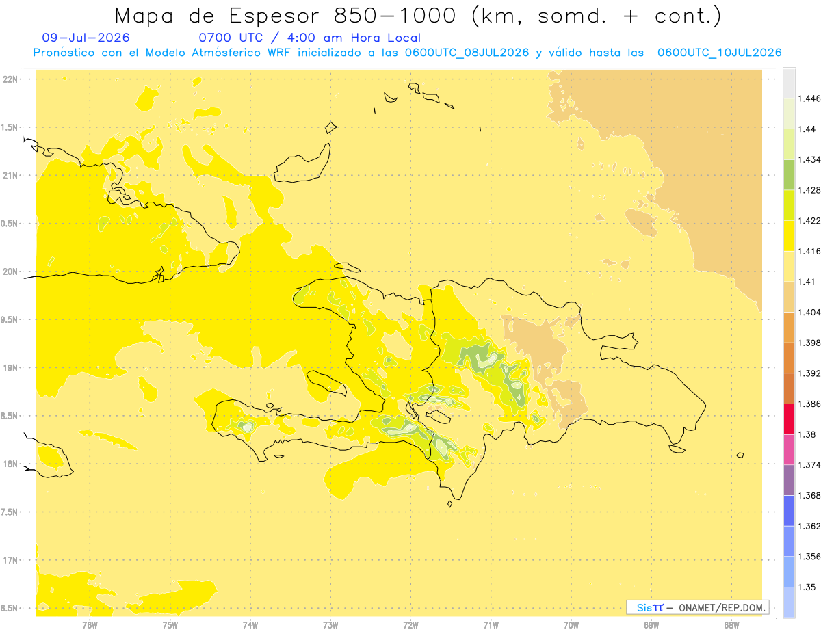821x634 pixels.
Task: Click the 70W longitude axis label
Action: [571, 624]
